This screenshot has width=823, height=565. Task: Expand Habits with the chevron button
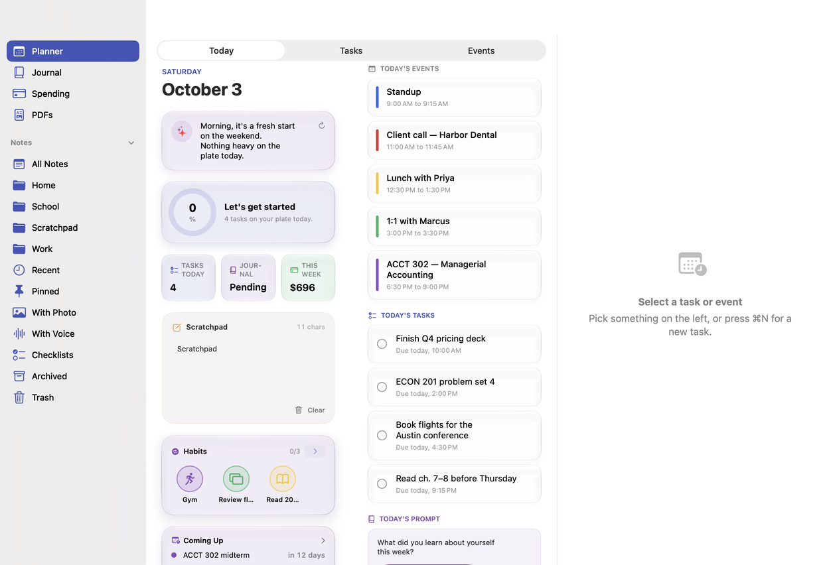315,452
